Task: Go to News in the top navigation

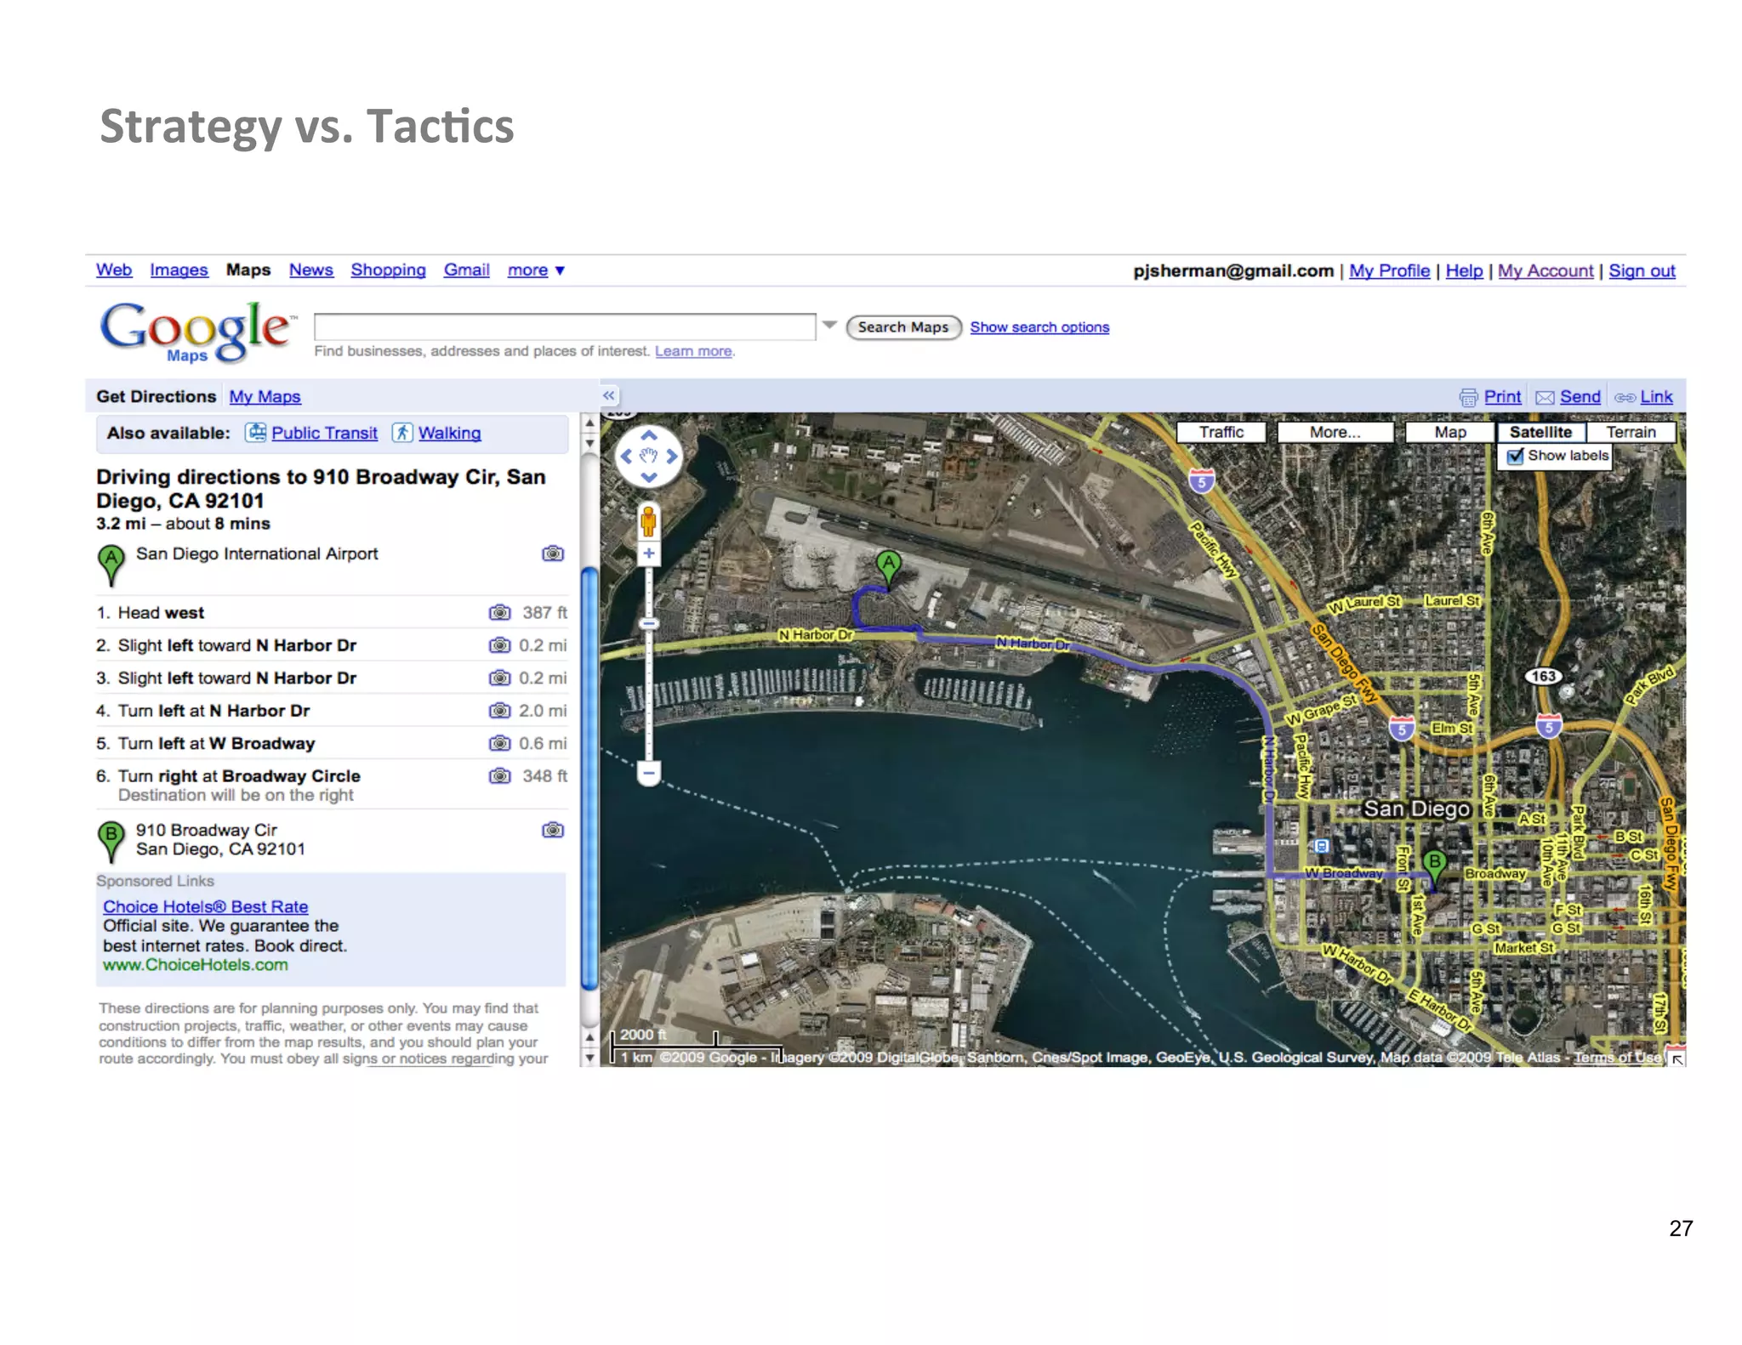Action: [x=311, y=270]
